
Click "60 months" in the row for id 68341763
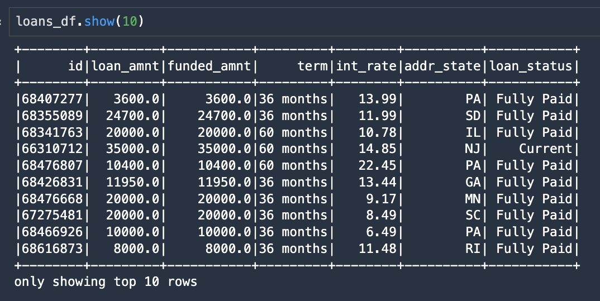coord(293,132)
